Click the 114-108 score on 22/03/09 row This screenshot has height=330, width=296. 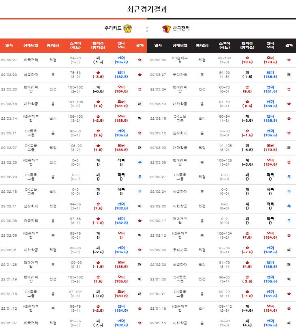(224, 146)
